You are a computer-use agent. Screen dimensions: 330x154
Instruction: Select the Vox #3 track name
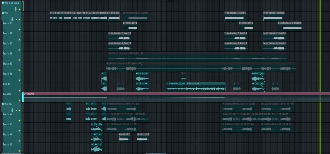(7, 84)
